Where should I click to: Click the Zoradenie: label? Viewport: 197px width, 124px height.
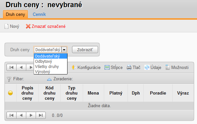tap(63, 79)
